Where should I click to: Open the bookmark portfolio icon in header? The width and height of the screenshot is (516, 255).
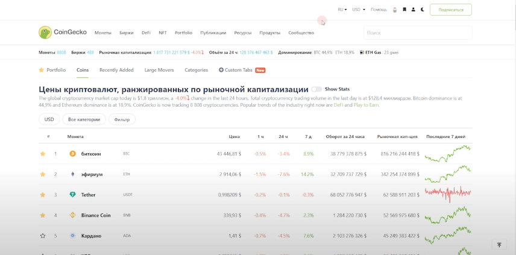tap(404, 10)
